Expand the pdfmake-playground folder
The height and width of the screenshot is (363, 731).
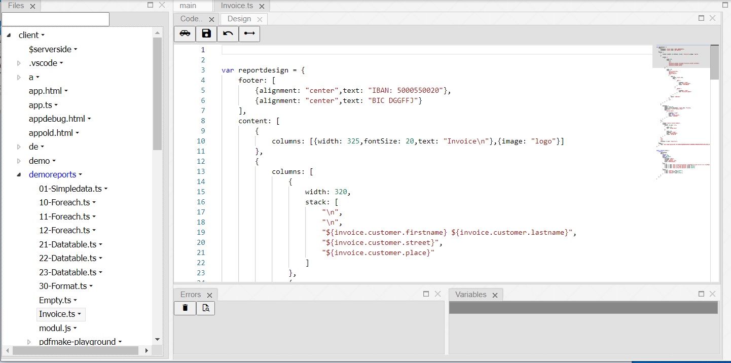(29, 342)
